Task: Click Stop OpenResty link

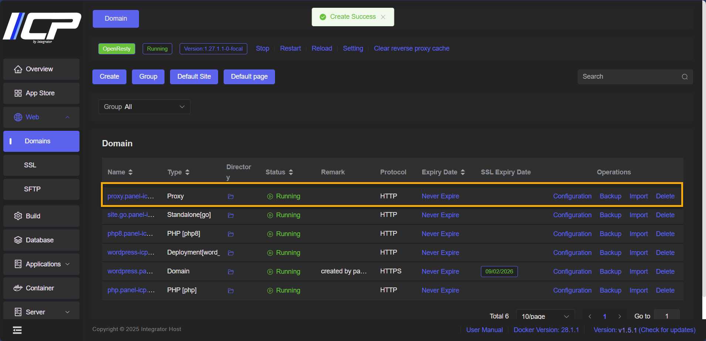Action: tap(262, 48)
